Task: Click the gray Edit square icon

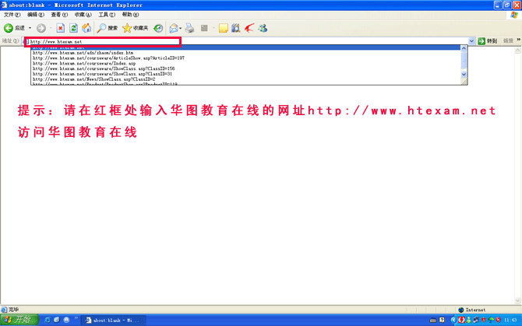Action: coord(204,28)
